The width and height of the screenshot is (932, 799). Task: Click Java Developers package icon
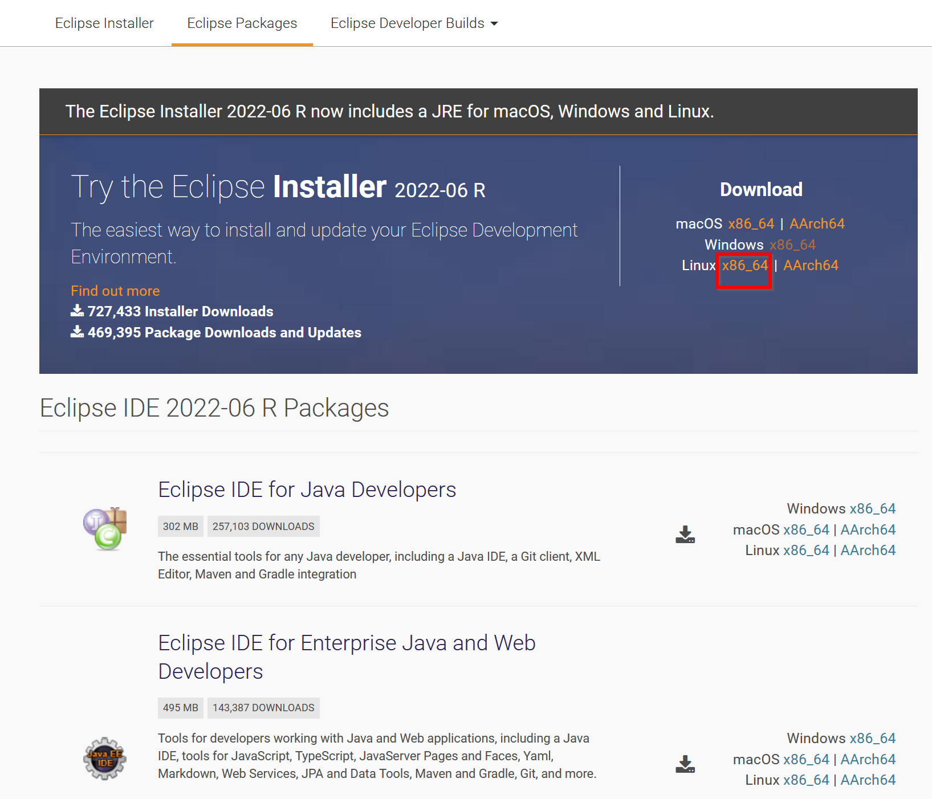click(105, 529)
